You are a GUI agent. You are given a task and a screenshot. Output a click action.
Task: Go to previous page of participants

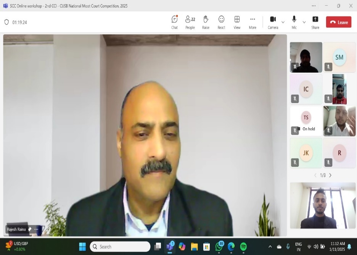(315, 175)
